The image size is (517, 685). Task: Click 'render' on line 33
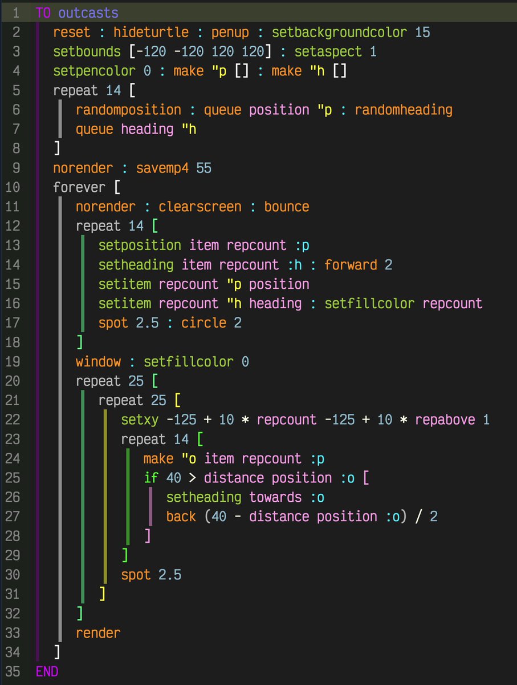coord(98,634)
